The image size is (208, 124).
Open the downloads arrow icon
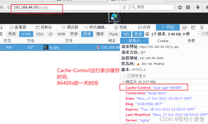[x=198, y=7]
